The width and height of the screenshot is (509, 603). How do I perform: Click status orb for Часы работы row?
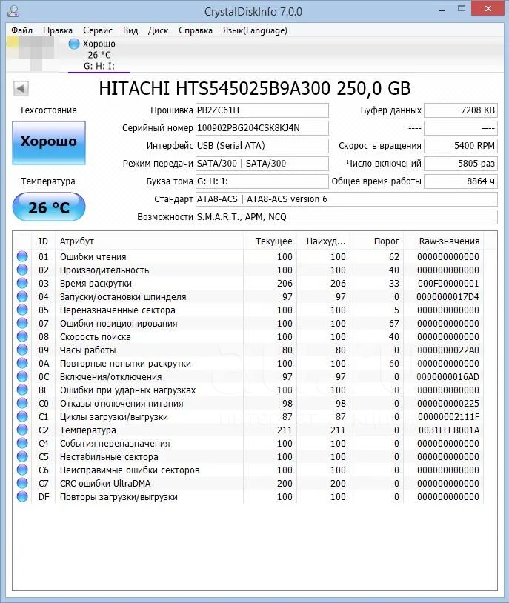(22, 350)
